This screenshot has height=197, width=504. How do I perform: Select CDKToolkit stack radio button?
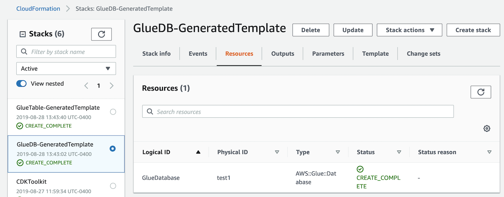coord(113,186)
